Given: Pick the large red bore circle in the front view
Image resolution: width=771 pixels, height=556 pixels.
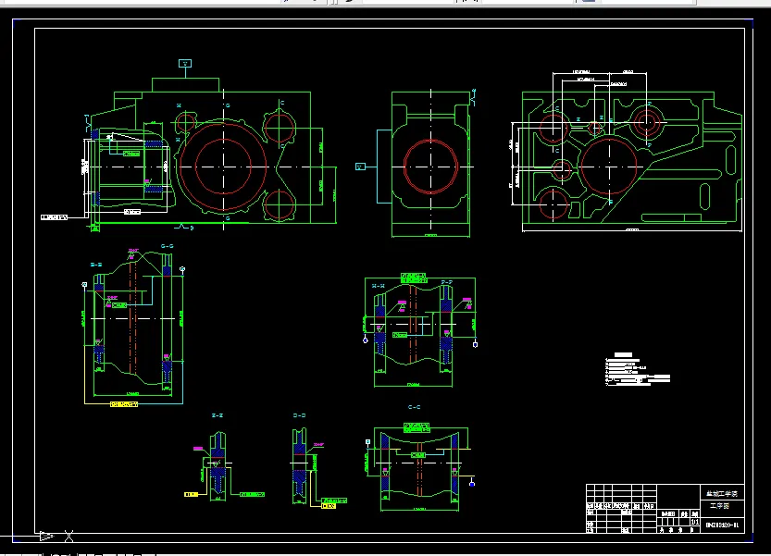Looking at the screenshot, I should [223, 167].
